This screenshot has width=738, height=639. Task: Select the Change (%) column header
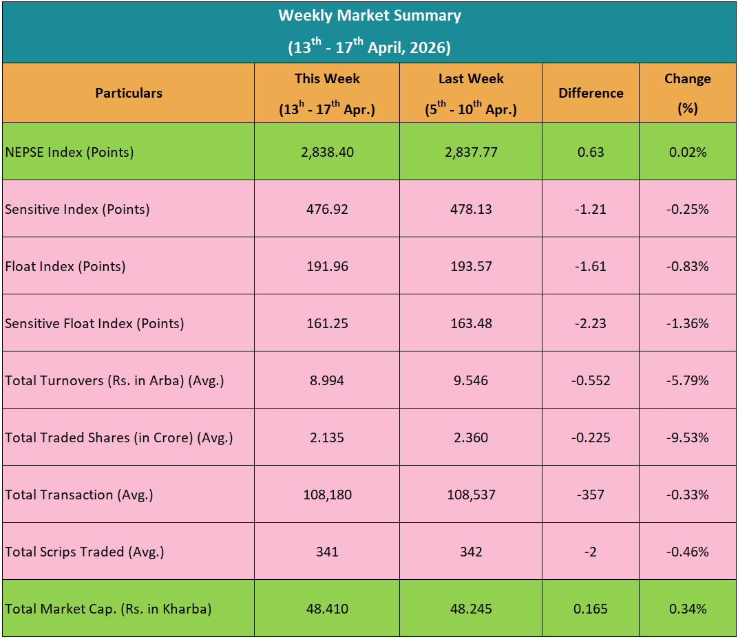click(x=687, y=93)
